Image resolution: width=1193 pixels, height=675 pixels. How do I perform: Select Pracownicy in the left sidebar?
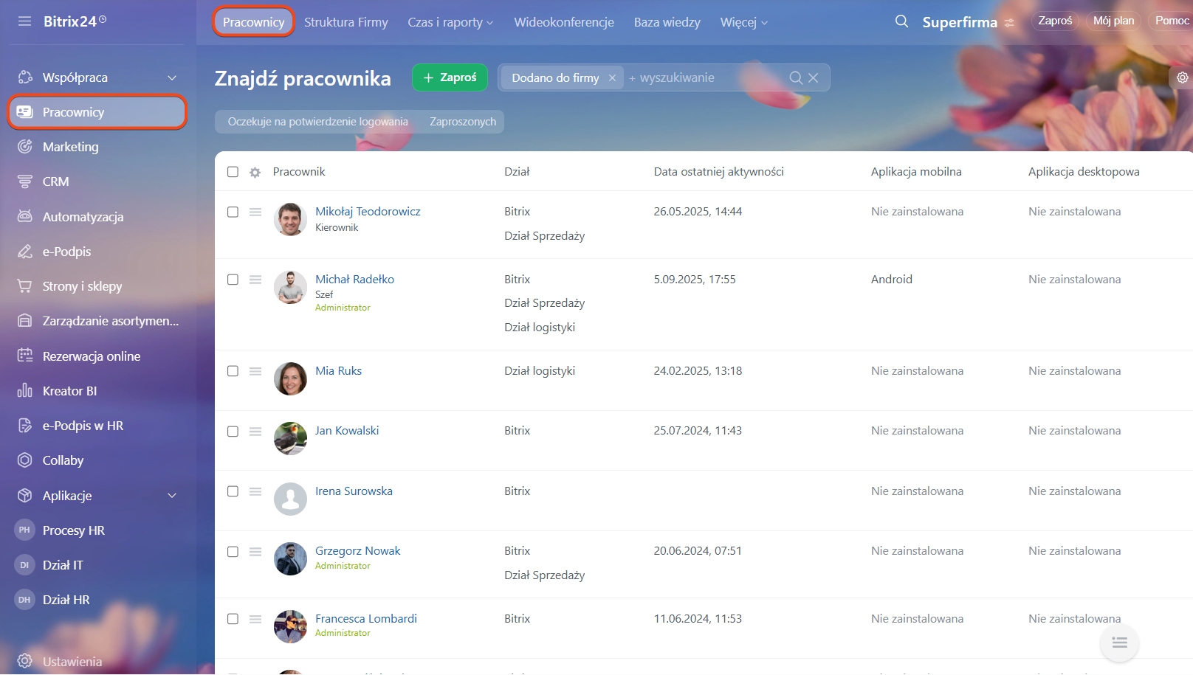click(97, 112)
